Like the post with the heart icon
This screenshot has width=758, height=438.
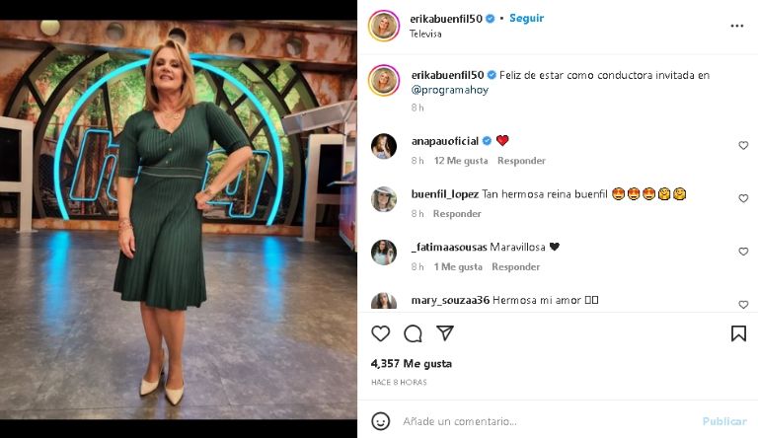pos(380,333)
